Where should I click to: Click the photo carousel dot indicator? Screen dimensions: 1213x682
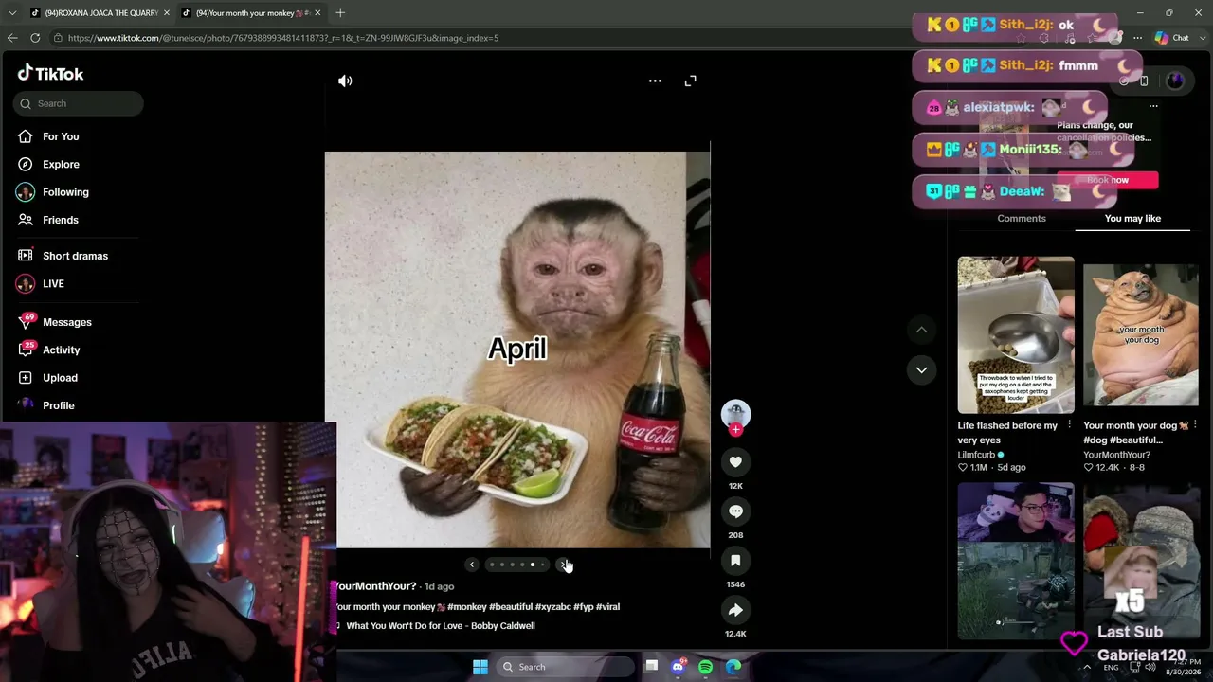coord(516,565)
